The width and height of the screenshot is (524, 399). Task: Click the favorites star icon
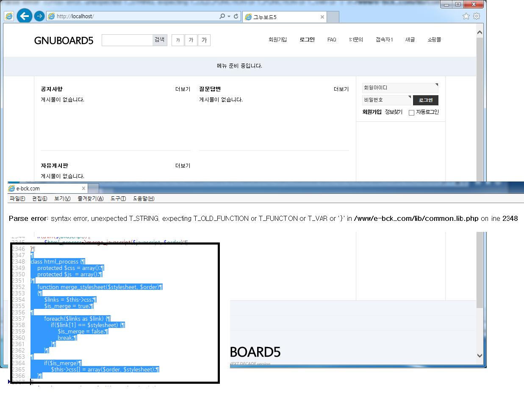[x=466, y=17]
